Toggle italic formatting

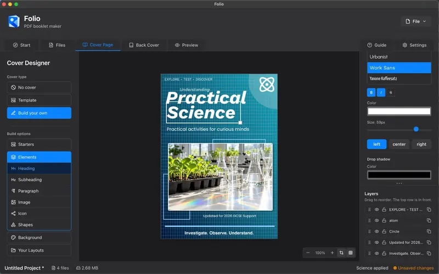click(381, 92)
